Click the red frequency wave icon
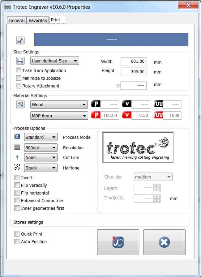Image resolution: width=201 pixels, height=277 pixels. click(158, 115)
